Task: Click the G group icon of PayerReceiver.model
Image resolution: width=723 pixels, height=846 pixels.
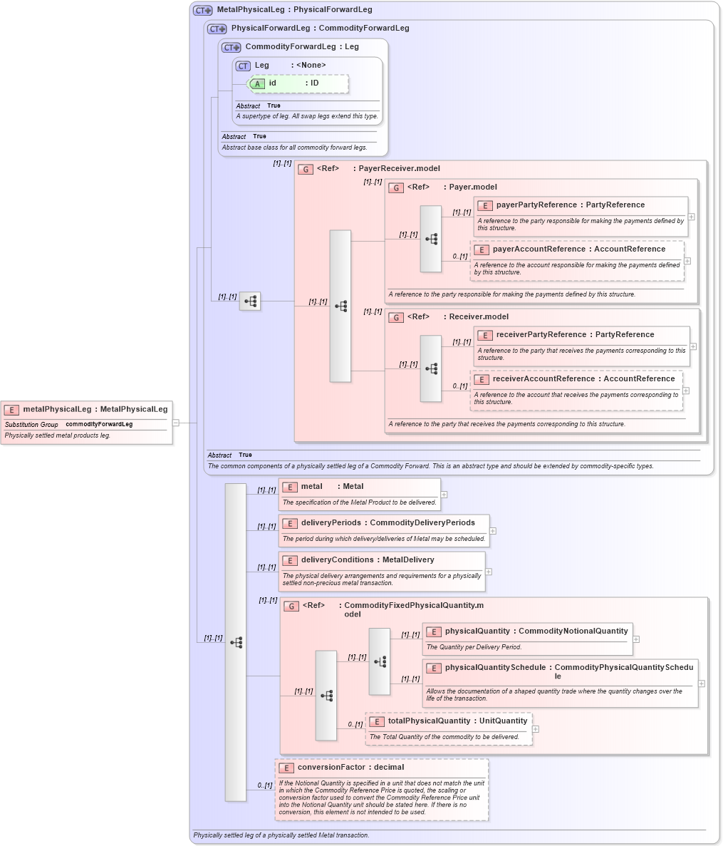Action: tap(306, 168)
